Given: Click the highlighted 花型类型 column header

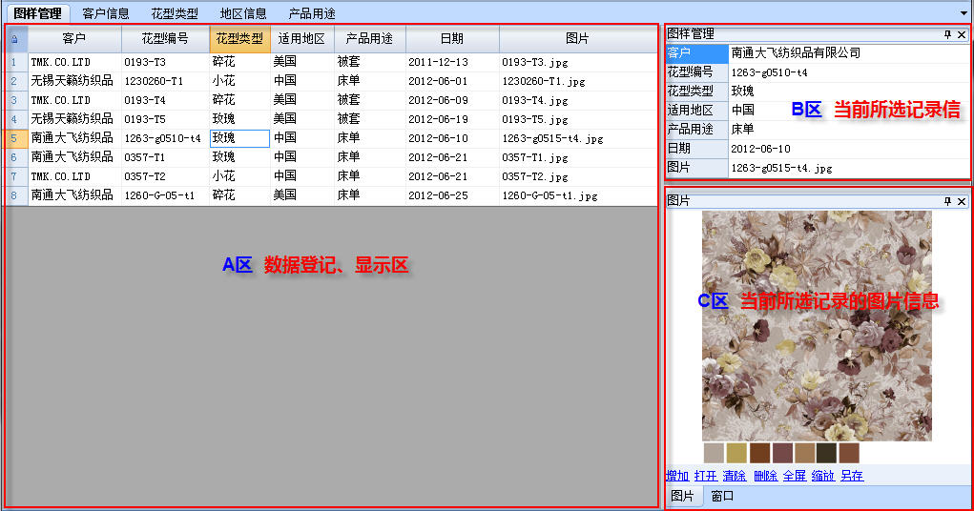Looking at the screenshot, I should (239, 39).
